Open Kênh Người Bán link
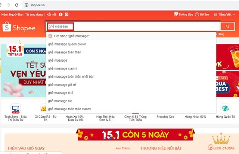 pyautogui.click(x=12, y=15)
